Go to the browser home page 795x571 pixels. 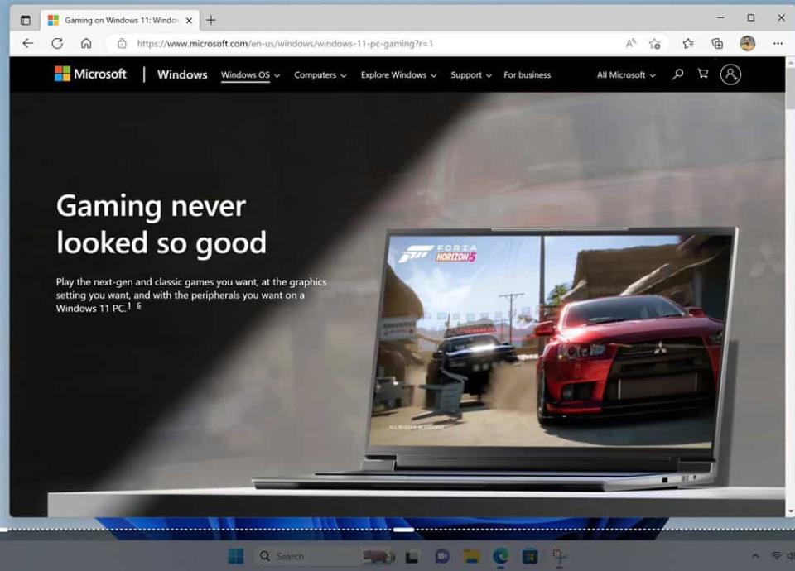[86, 44]
